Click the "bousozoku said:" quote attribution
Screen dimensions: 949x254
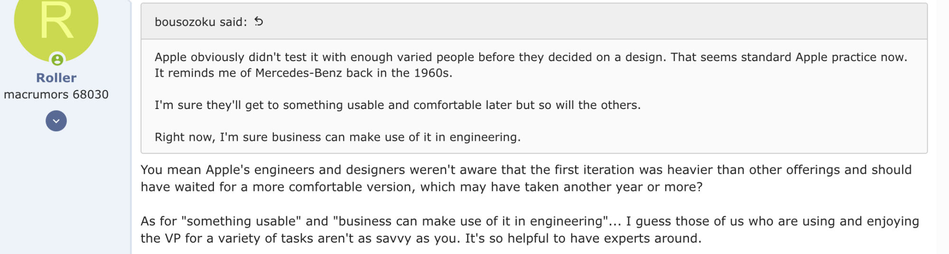coord(201,22)
